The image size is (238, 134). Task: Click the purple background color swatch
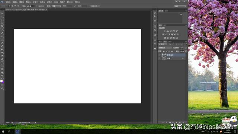(3, 82)
